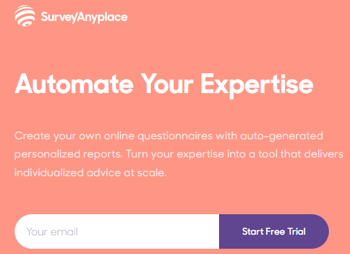Click the word "auto-generated" in the description
350x254 pixels.
tap(282, 136)
